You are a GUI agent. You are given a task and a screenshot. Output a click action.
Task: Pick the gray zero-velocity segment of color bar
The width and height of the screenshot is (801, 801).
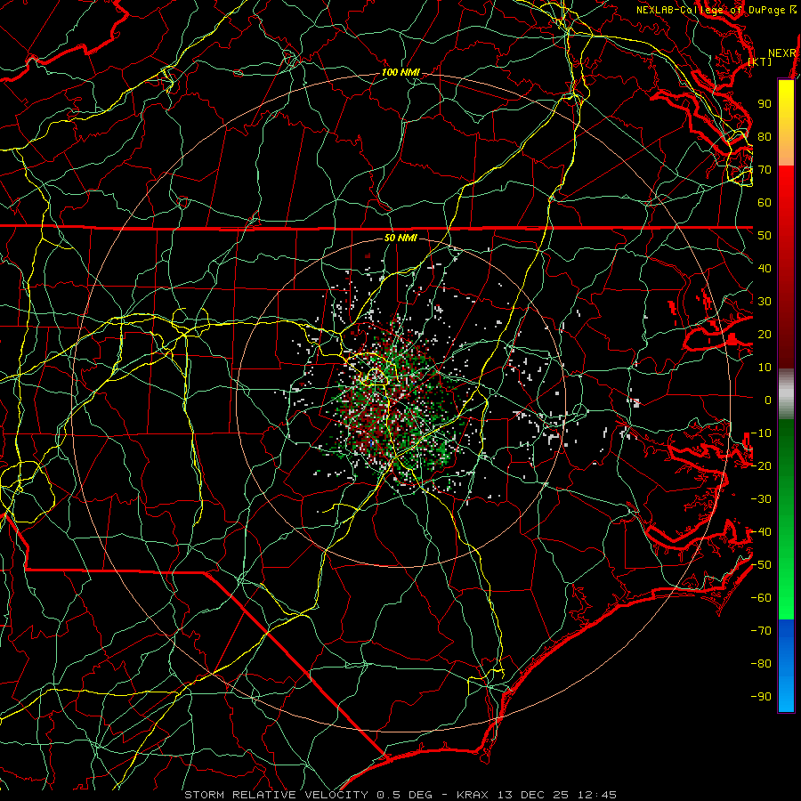click(x=786, y=393)
